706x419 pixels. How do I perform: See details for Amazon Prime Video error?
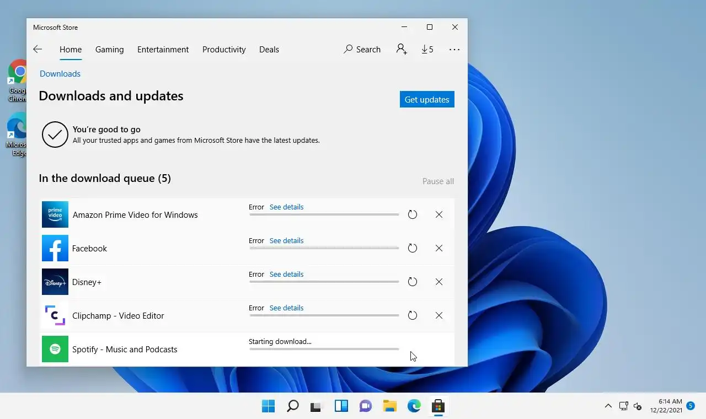(x=286, y=207)
